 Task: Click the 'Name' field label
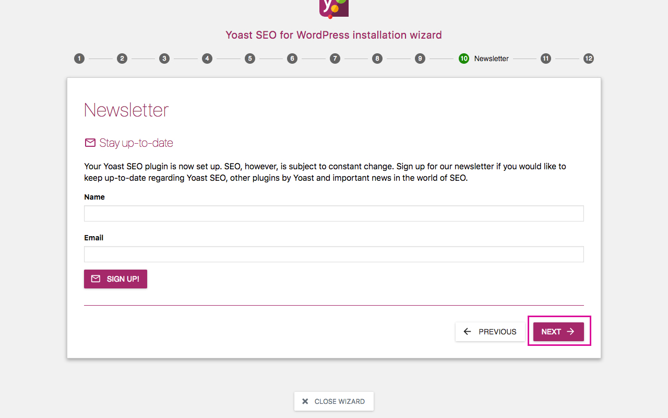pyautogui.click(x=94, y=197)
